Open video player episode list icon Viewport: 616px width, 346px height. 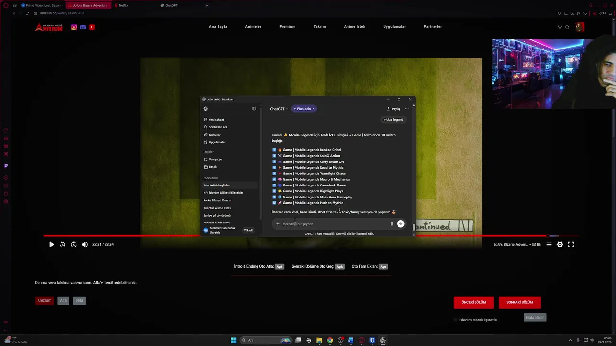(x=549, y=245)
